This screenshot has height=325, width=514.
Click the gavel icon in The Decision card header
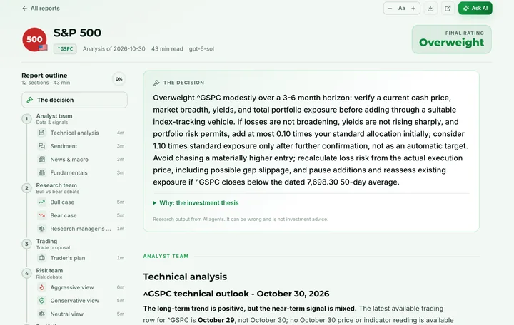156,83
